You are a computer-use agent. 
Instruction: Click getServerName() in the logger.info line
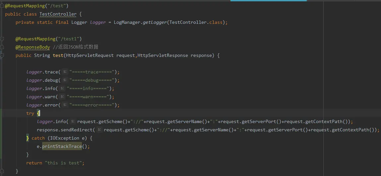[x=187, y=122]
